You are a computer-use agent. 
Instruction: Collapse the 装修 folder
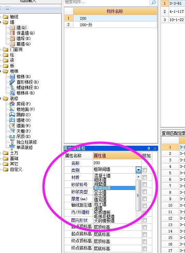point(6,98)
